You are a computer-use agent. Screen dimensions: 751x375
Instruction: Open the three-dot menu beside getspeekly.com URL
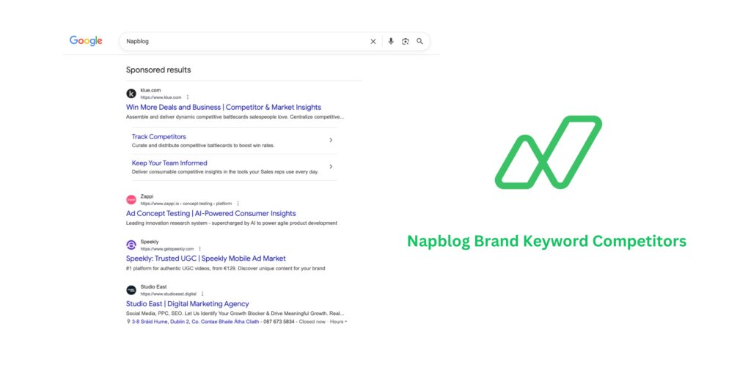(x=199, y=249)
